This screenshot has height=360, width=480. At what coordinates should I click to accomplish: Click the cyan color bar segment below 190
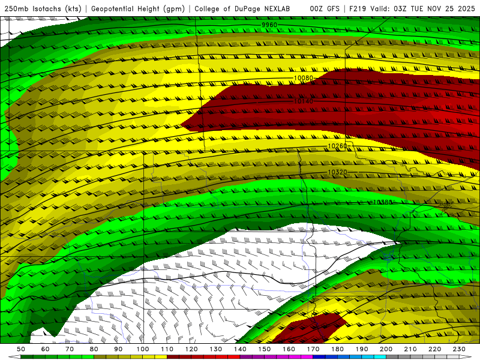pyautogui.click(x=368, y=357)
